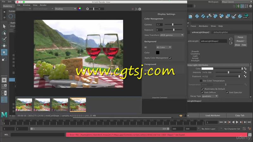Image resolution: width=253 pixels, height=142 pixels.
Task: Toggle Emit Specular checkbox
Action: pos(227,92)
